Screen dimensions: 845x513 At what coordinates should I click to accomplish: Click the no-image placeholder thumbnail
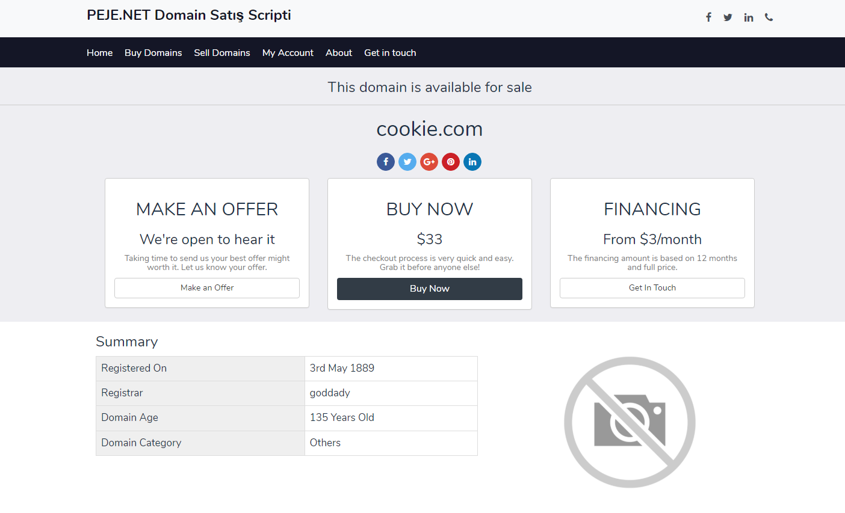click(x=630, y=422)
